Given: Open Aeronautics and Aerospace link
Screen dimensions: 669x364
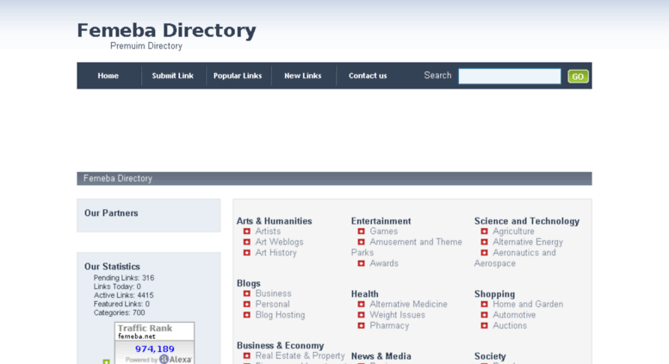Looking at the screenshot, I should coord(524,253).
